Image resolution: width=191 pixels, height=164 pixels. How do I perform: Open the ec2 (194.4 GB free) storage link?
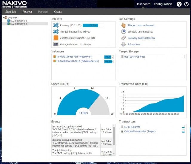tap(135, 56)
